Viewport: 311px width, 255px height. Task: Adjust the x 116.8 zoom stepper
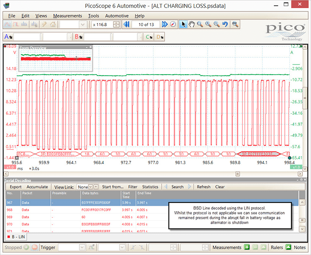(116, 24)
